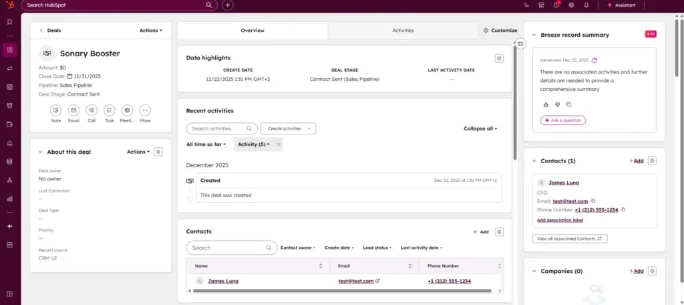
Task: Open the Create activities dropdown
Action: click(x=289, y=128)
